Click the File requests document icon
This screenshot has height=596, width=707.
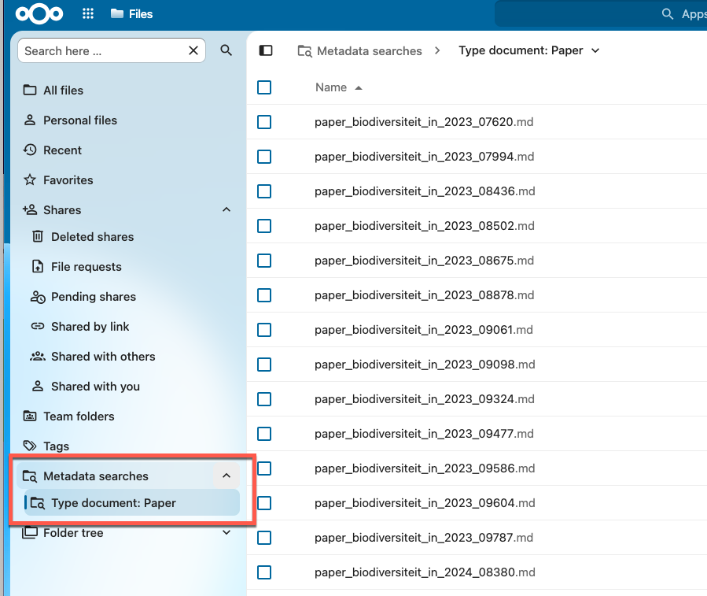tap(38, 266)
